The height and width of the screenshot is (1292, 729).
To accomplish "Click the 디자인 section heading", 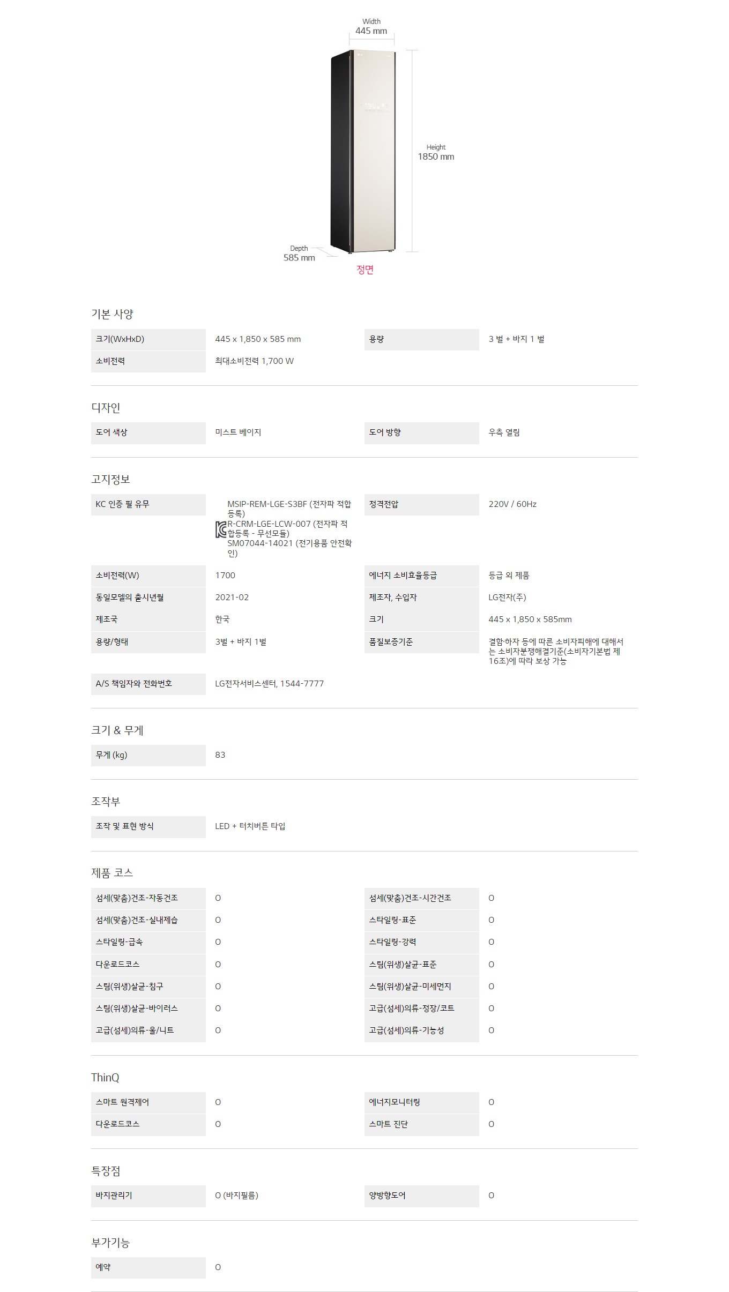I will coord(106,407).
